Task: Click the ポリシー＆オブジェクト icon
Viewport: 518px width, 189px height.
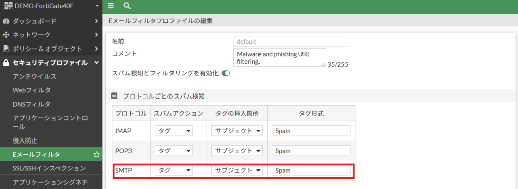Action: pyautogui.click(x=6, y=49)
